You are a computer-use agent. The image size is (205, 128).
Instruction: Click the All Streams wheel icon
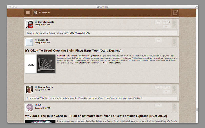35,13
